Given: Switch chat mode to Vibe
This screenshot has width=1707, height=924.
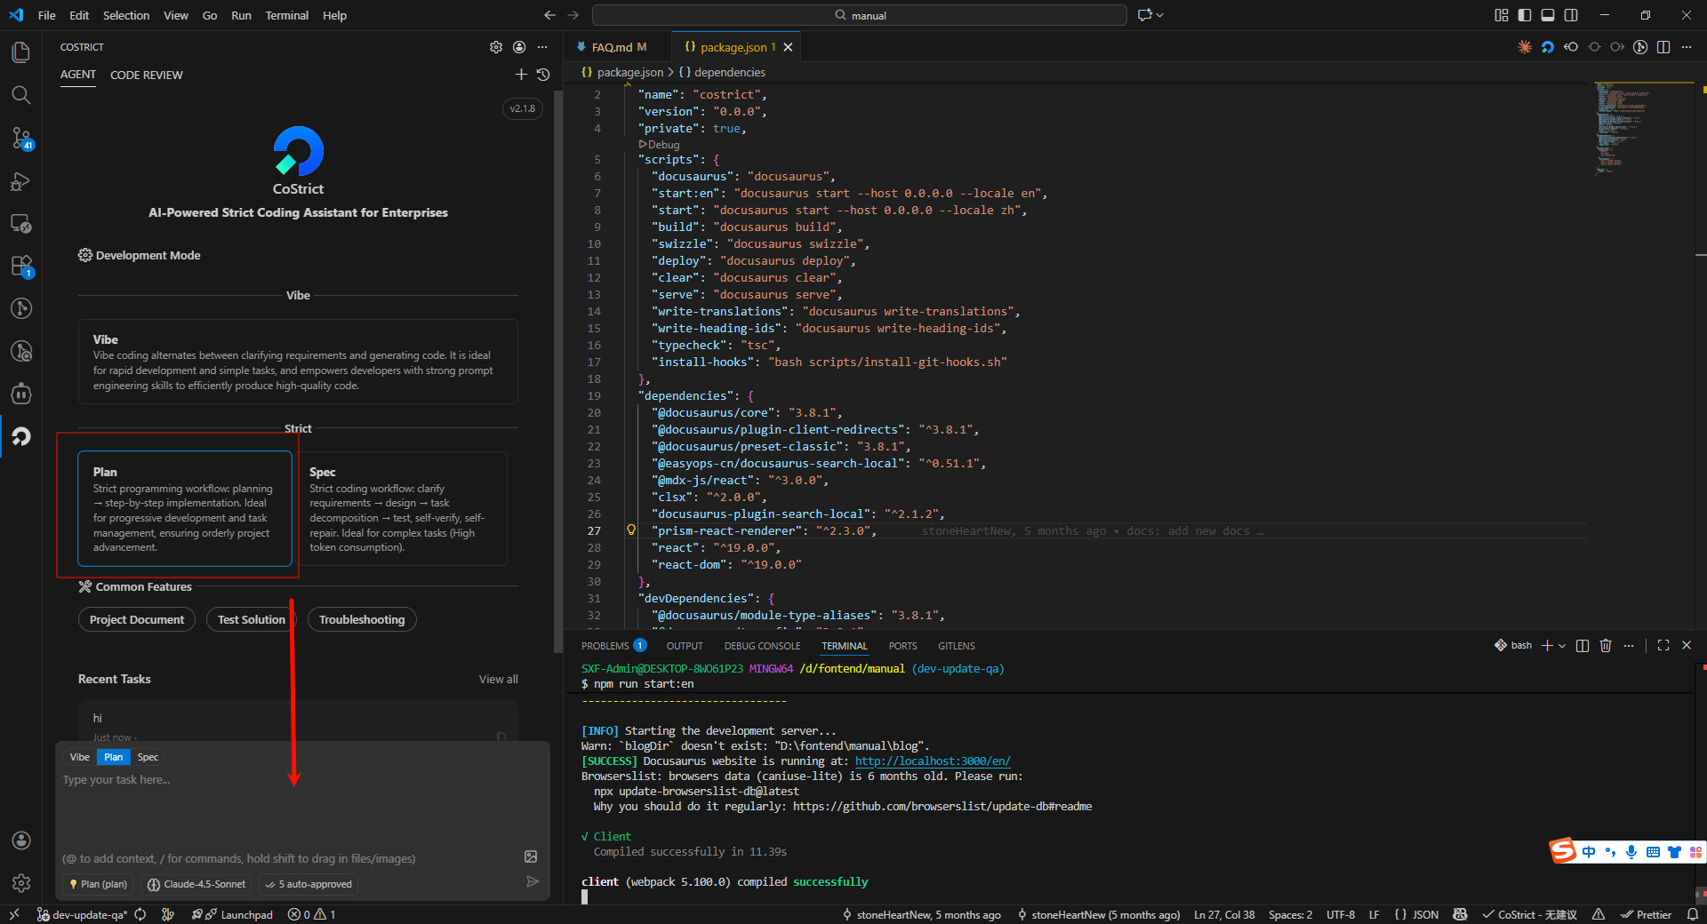Looking at the screenshot, I should tap(80, 757).
